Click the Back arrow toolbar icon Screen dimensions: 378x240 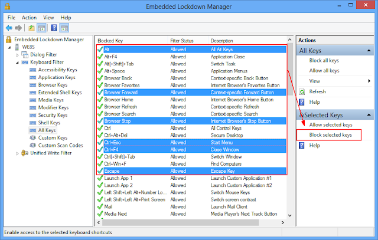(x=9, y=28)
